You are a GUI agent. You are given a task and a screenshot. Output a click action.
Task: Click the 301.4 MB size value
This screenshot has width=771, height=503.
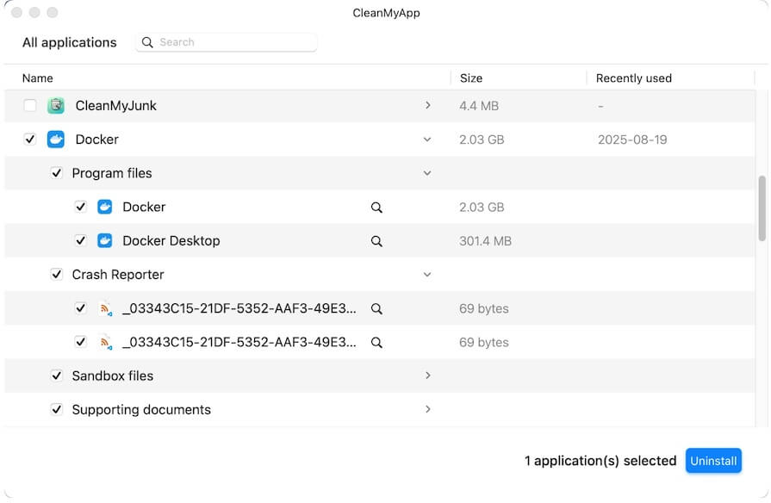485,241
